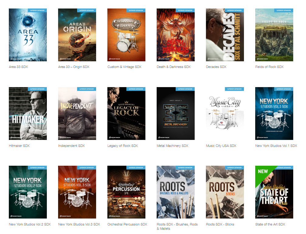Open the Area 33 SDX cover image
Image resolution: width=306 pixels, height=234 pixels.
coord(28,35)
